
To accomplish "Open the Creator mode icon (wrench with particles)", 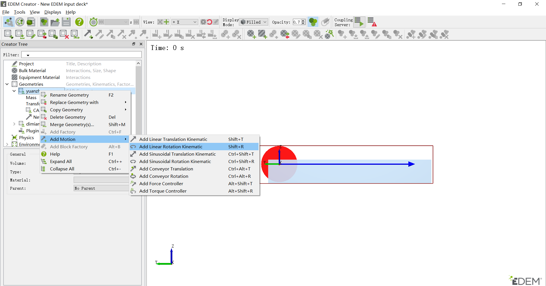I will coord(9,22).
